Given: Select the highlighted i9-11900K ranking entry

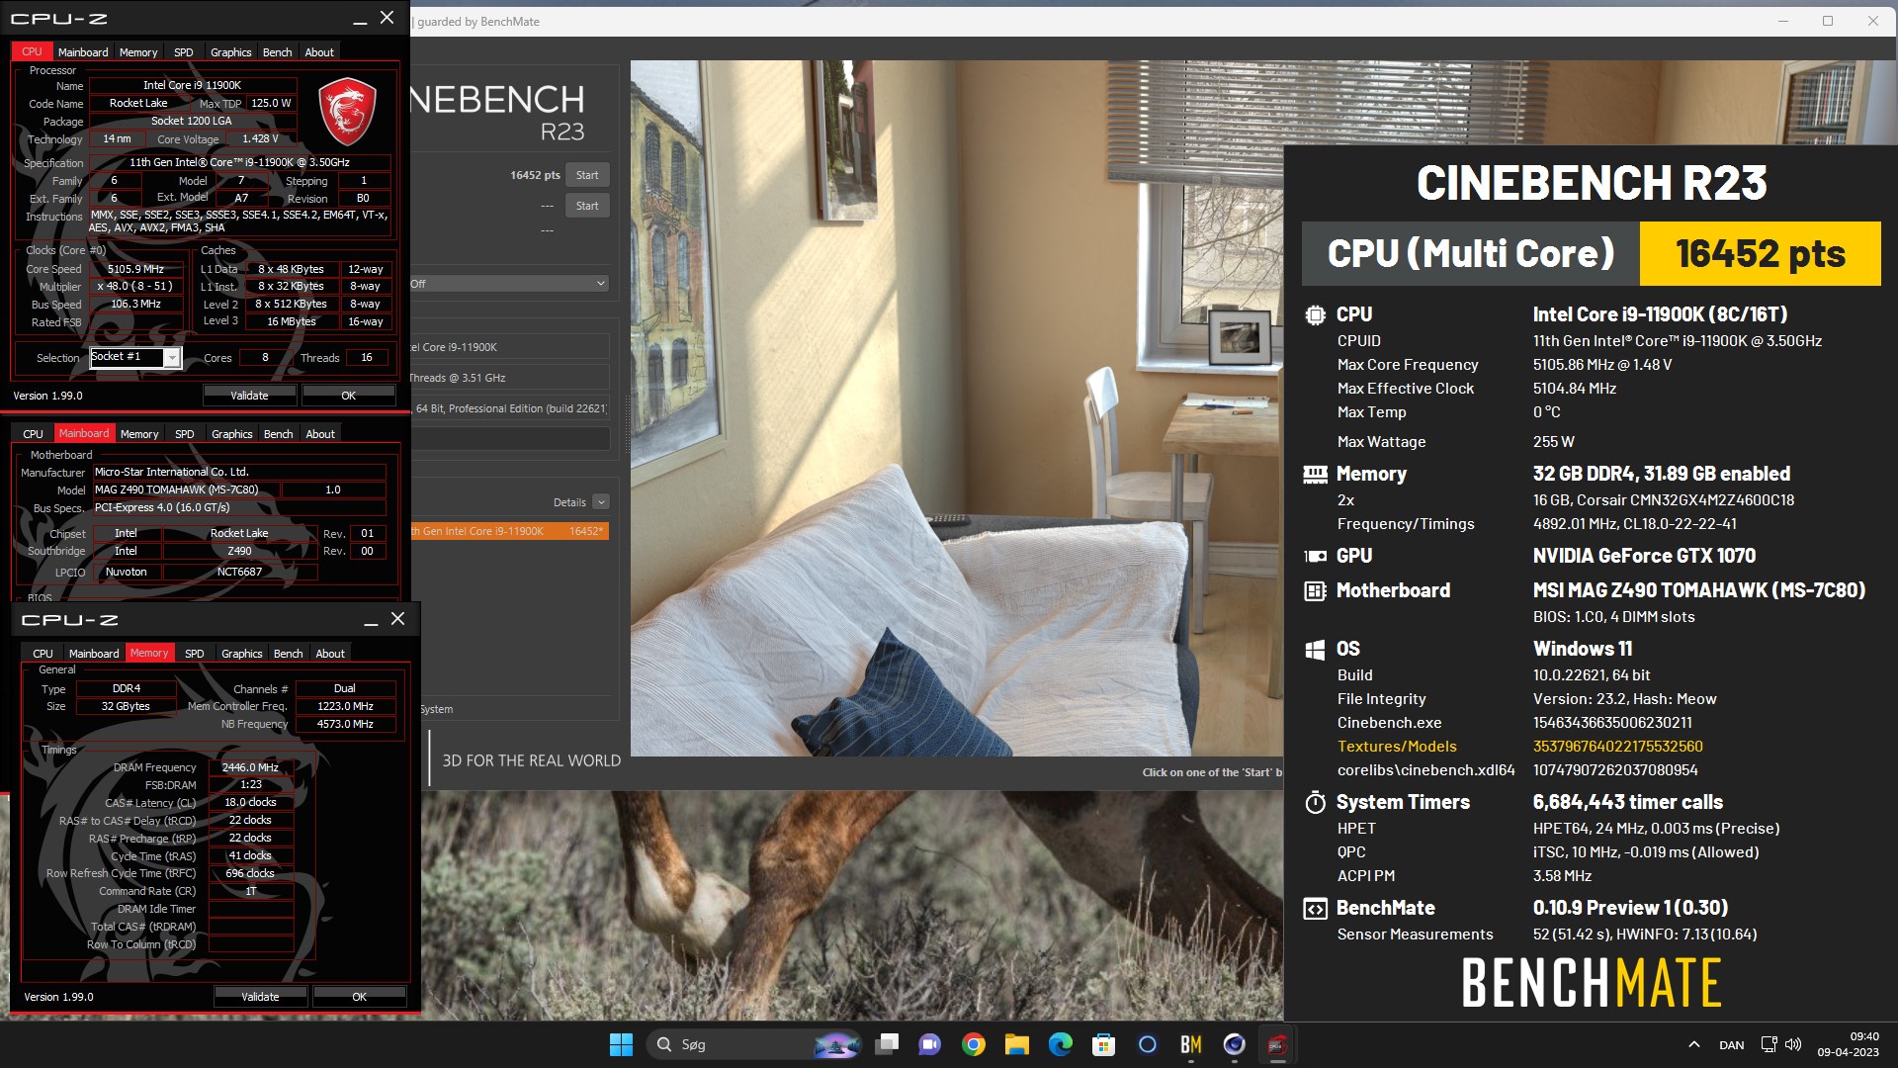Looking at the screenshot, I should 509,531.
